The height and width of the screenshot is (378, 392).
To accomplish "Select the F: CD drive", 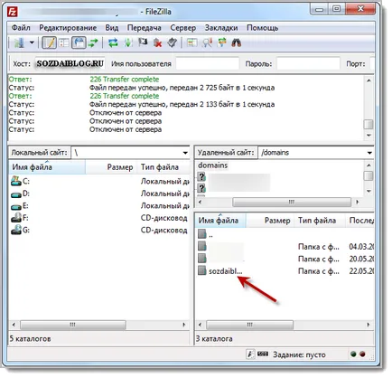I will pyautogui.click(x=20, y=218).
